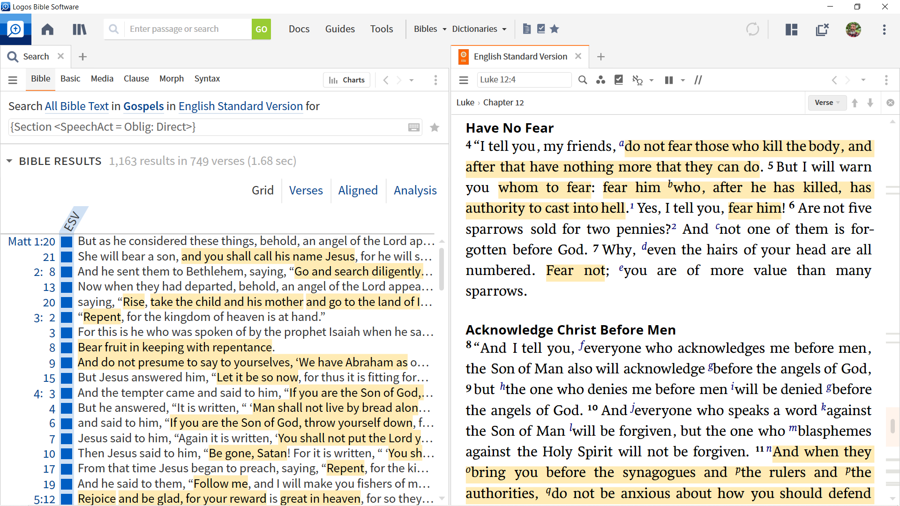
Task: Open the ESV panel kebab menu
Action: 886,80
